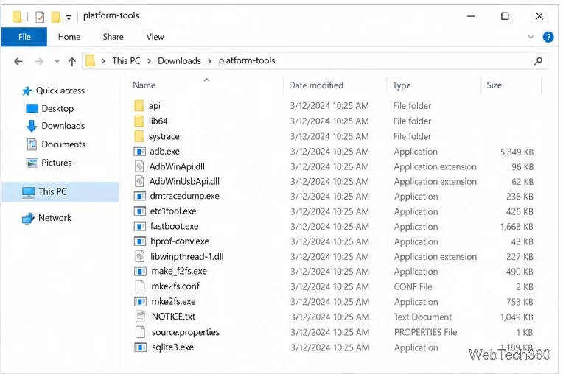Click the mke2fs.conf file name
Viewport: 563px width, 374px height.
pyautogui.click(x=175, y=286)
